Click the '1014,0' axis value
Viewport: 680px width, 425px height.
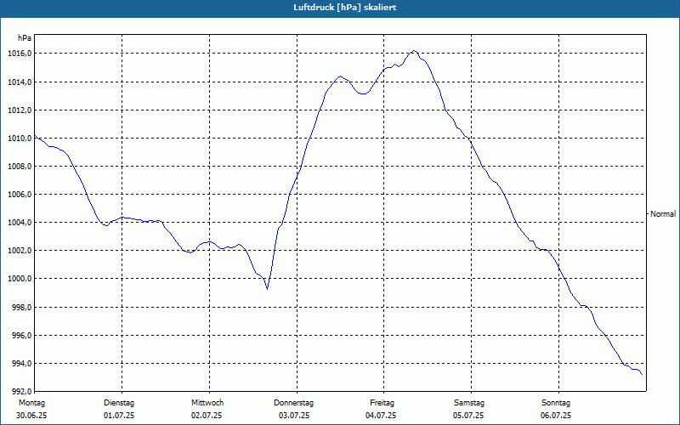[20, 82]
